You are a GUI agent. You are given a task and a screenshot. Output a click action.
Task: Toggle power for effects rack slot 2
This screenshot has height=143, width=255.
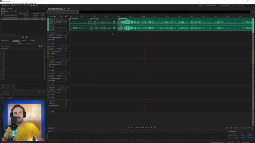click(x=4, y=53)
